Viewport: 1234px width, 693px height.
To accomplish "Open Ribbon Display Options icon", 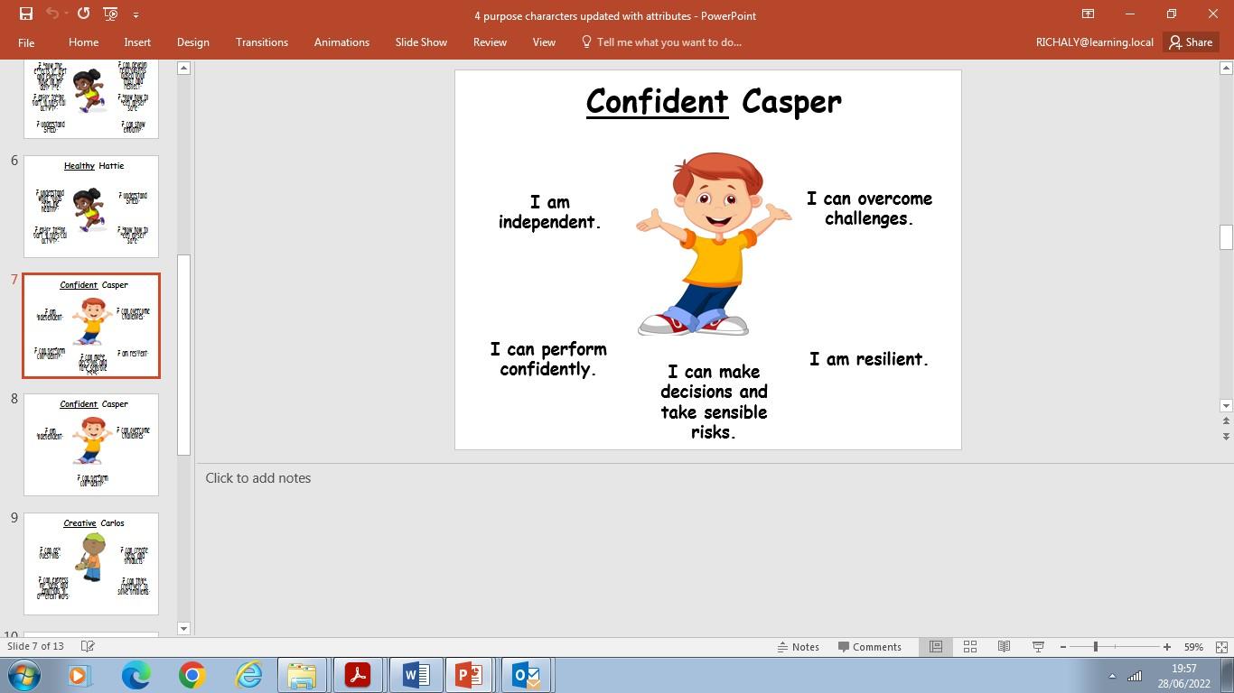I will (1088, 14).
